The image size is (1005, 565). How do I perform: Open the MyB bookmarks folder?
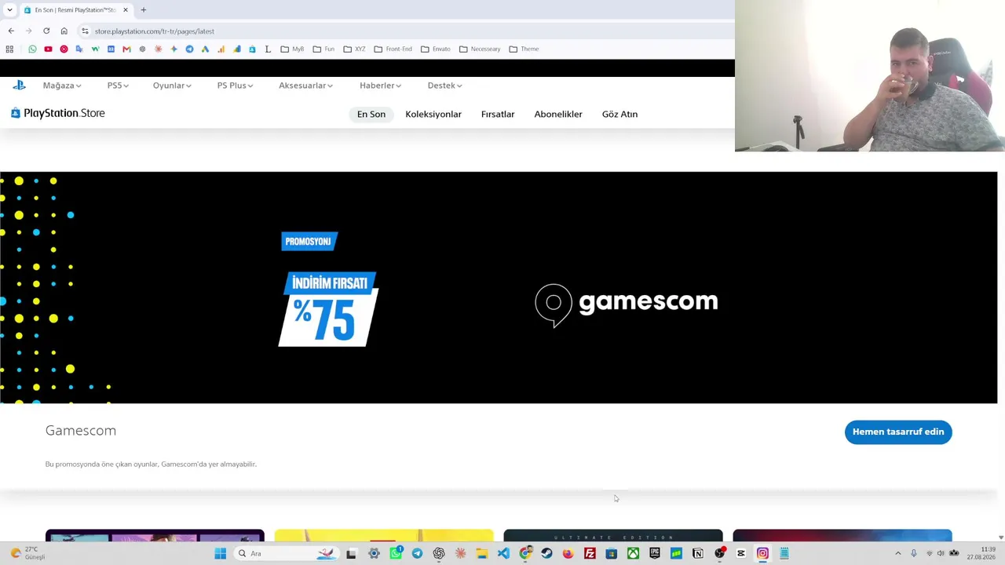coord(292,49)
